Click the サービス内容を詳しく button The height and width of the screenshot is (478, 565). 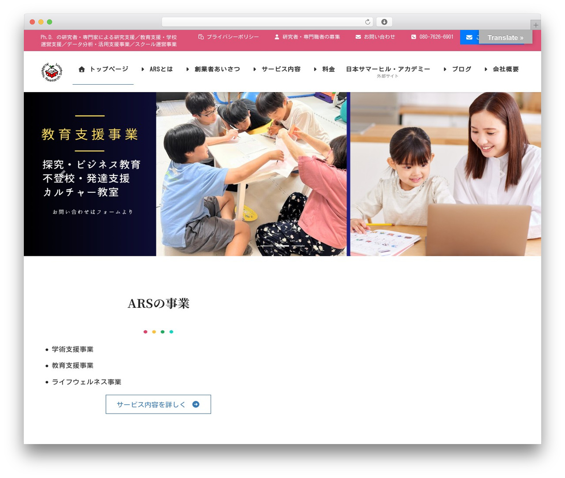tap(158, 404)
